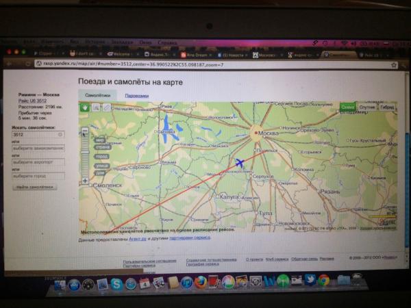Open the 'партнерами сервиса' link
The height and width of the screenshot is (308, 411).
tap(190, 238)
